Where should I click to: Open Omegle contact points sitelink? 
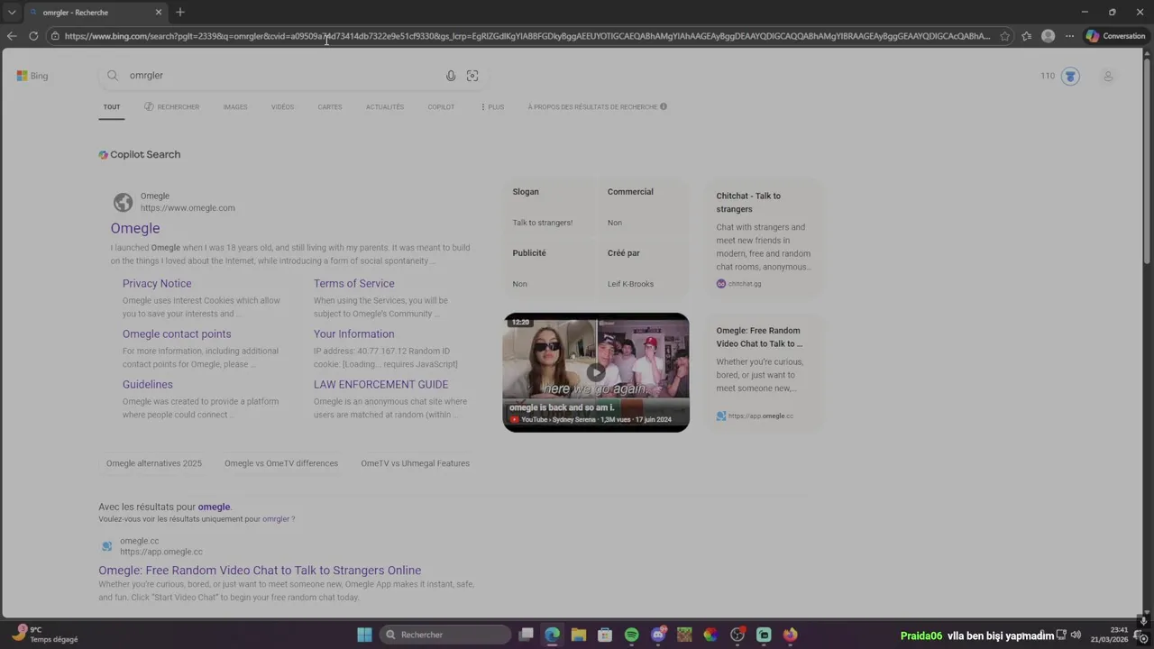[x=177, y=334]
